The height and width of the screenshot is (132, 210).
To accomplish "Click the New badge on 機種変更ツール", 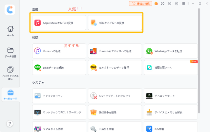I will pyautogui.click(x=194, y=62).
